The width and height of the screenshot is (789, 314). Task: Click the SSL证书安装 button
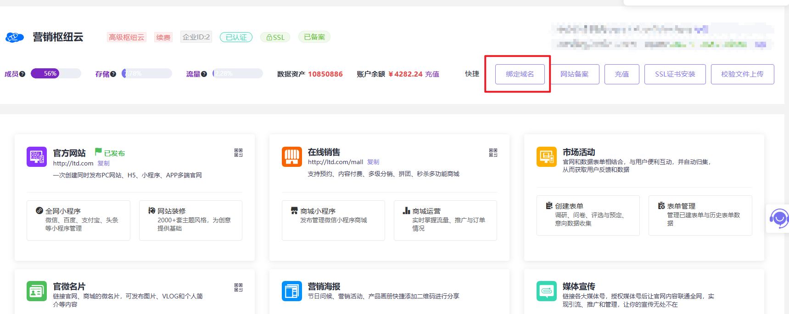675,74
